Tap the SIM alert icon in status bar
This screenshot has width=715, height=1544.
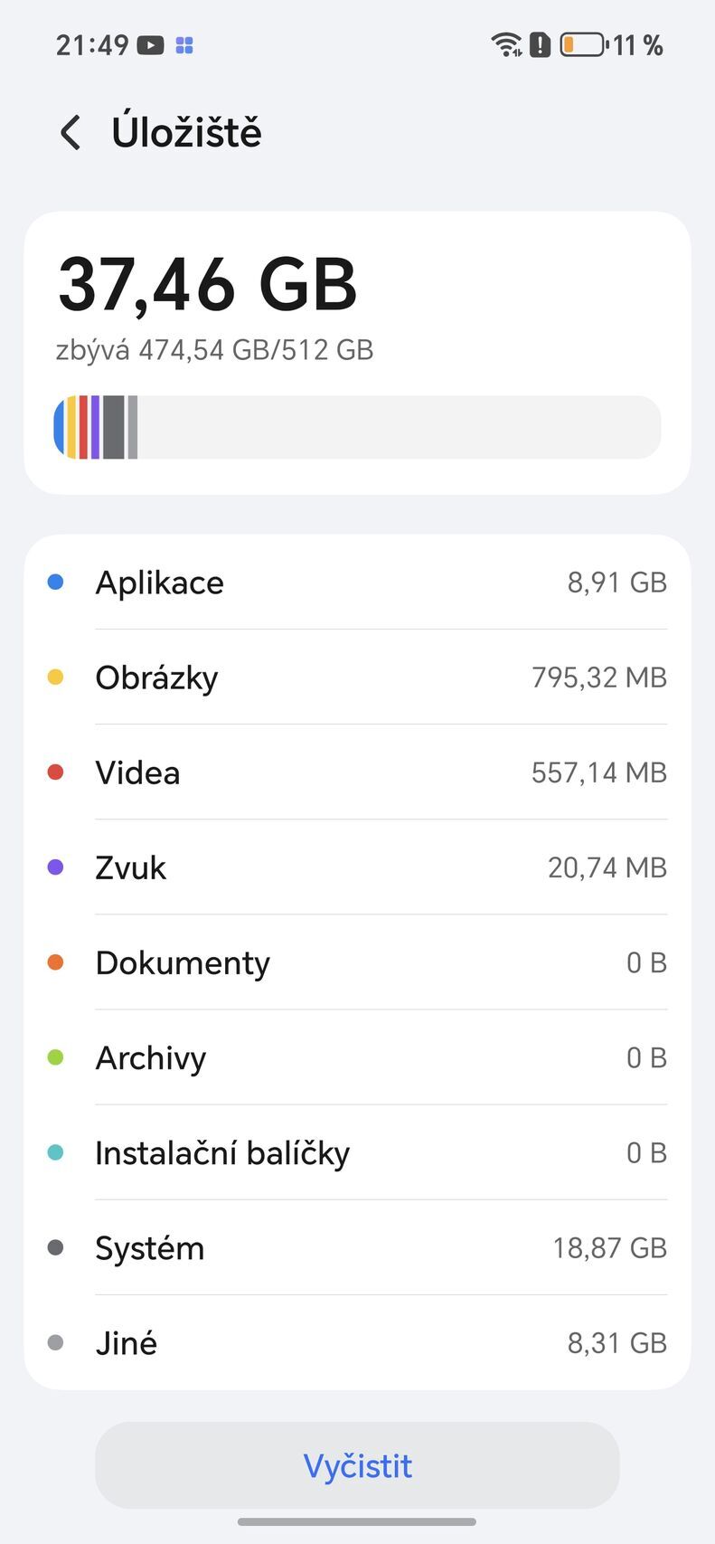tap(540, 44)
